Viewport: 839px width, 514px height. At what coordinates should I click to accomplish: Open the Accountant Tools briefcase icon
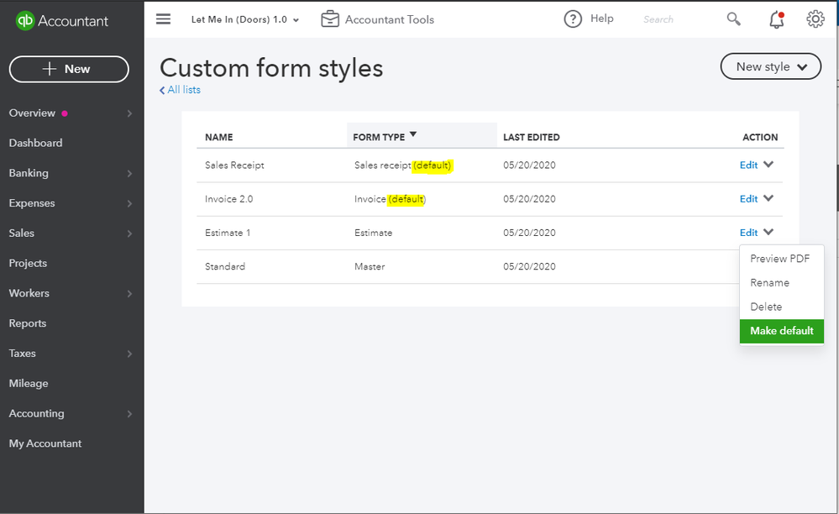pos(330,19)
